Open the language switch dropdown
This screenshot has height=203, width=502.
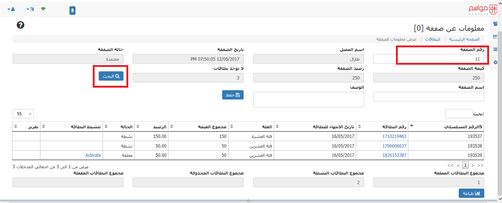[30, 9]
